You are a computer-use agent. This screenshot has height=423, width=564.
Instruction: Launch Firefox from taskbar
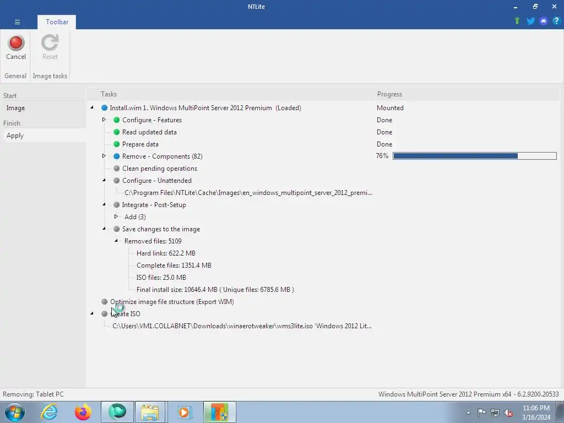(x=83, y=412)
